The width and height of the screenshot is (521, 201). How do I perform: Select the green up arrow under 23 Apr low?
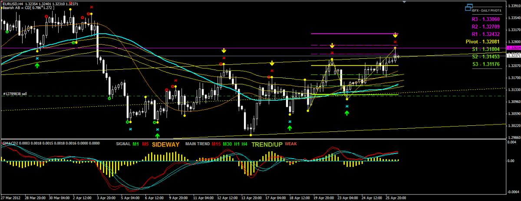346,113
